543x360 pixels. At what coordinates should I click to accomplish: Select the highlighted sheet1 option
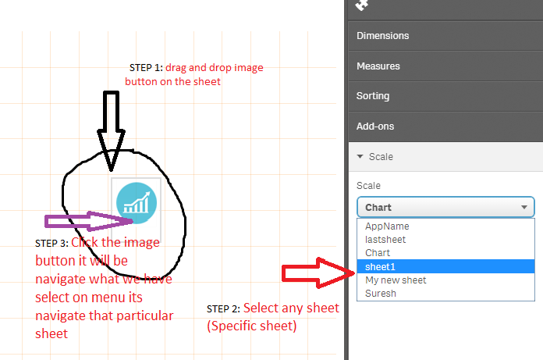(x=445, y=266)
